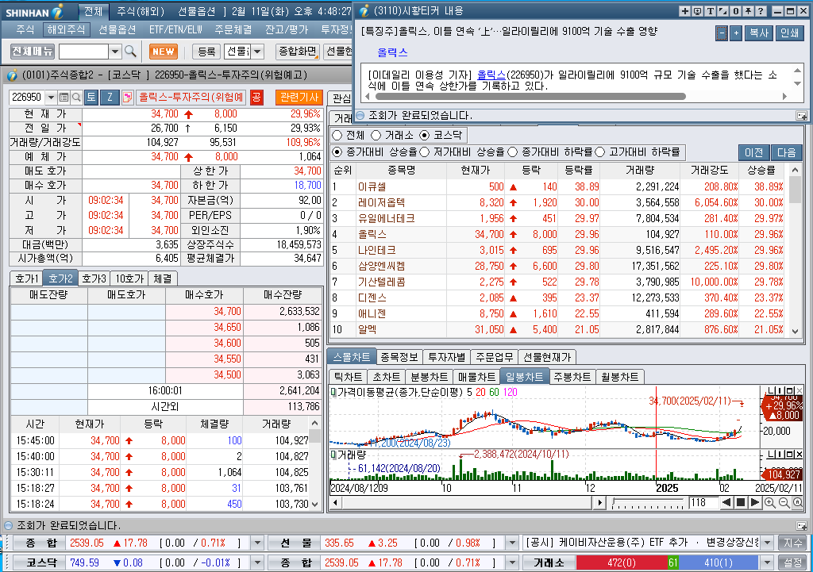
Task: Click the orange 관련기사 button
Action: pyautogui.click(x=299, y=98)
